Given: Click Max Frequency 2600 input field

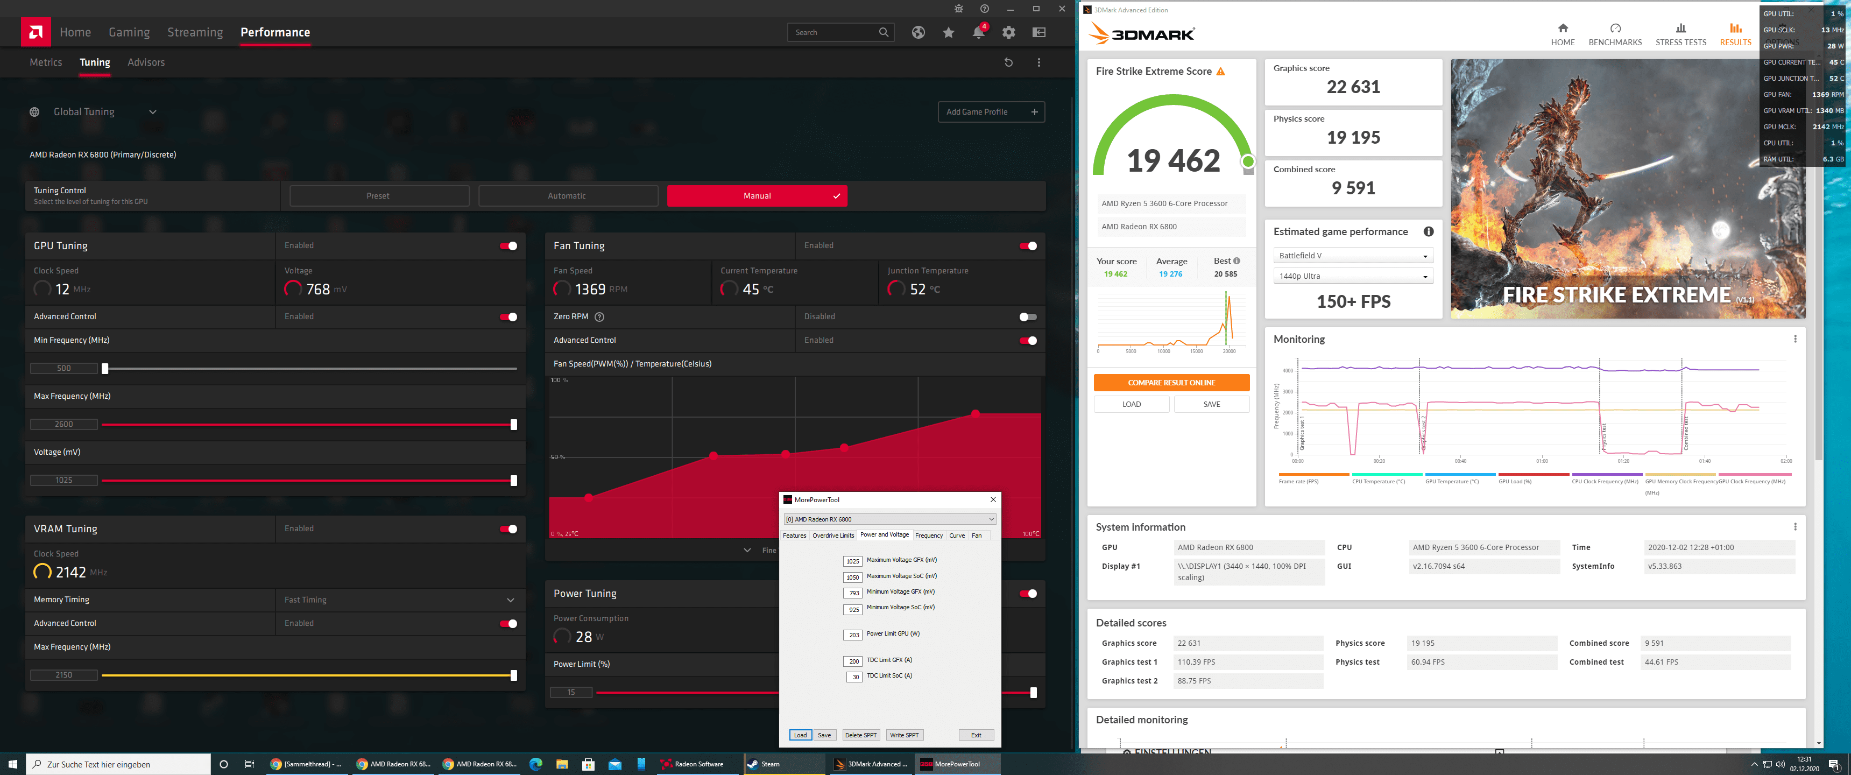Looking at the screenshot, I should point(64,425).
